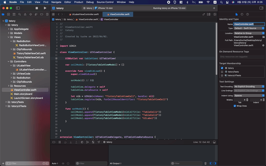The height and width of the screenshot is (166, 266).
Task: Select the File inspector icon
Action: (236, 15)
